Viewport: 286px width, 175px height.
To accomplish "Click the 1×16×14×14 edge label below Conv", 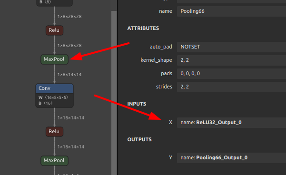I will click(71, 118).
